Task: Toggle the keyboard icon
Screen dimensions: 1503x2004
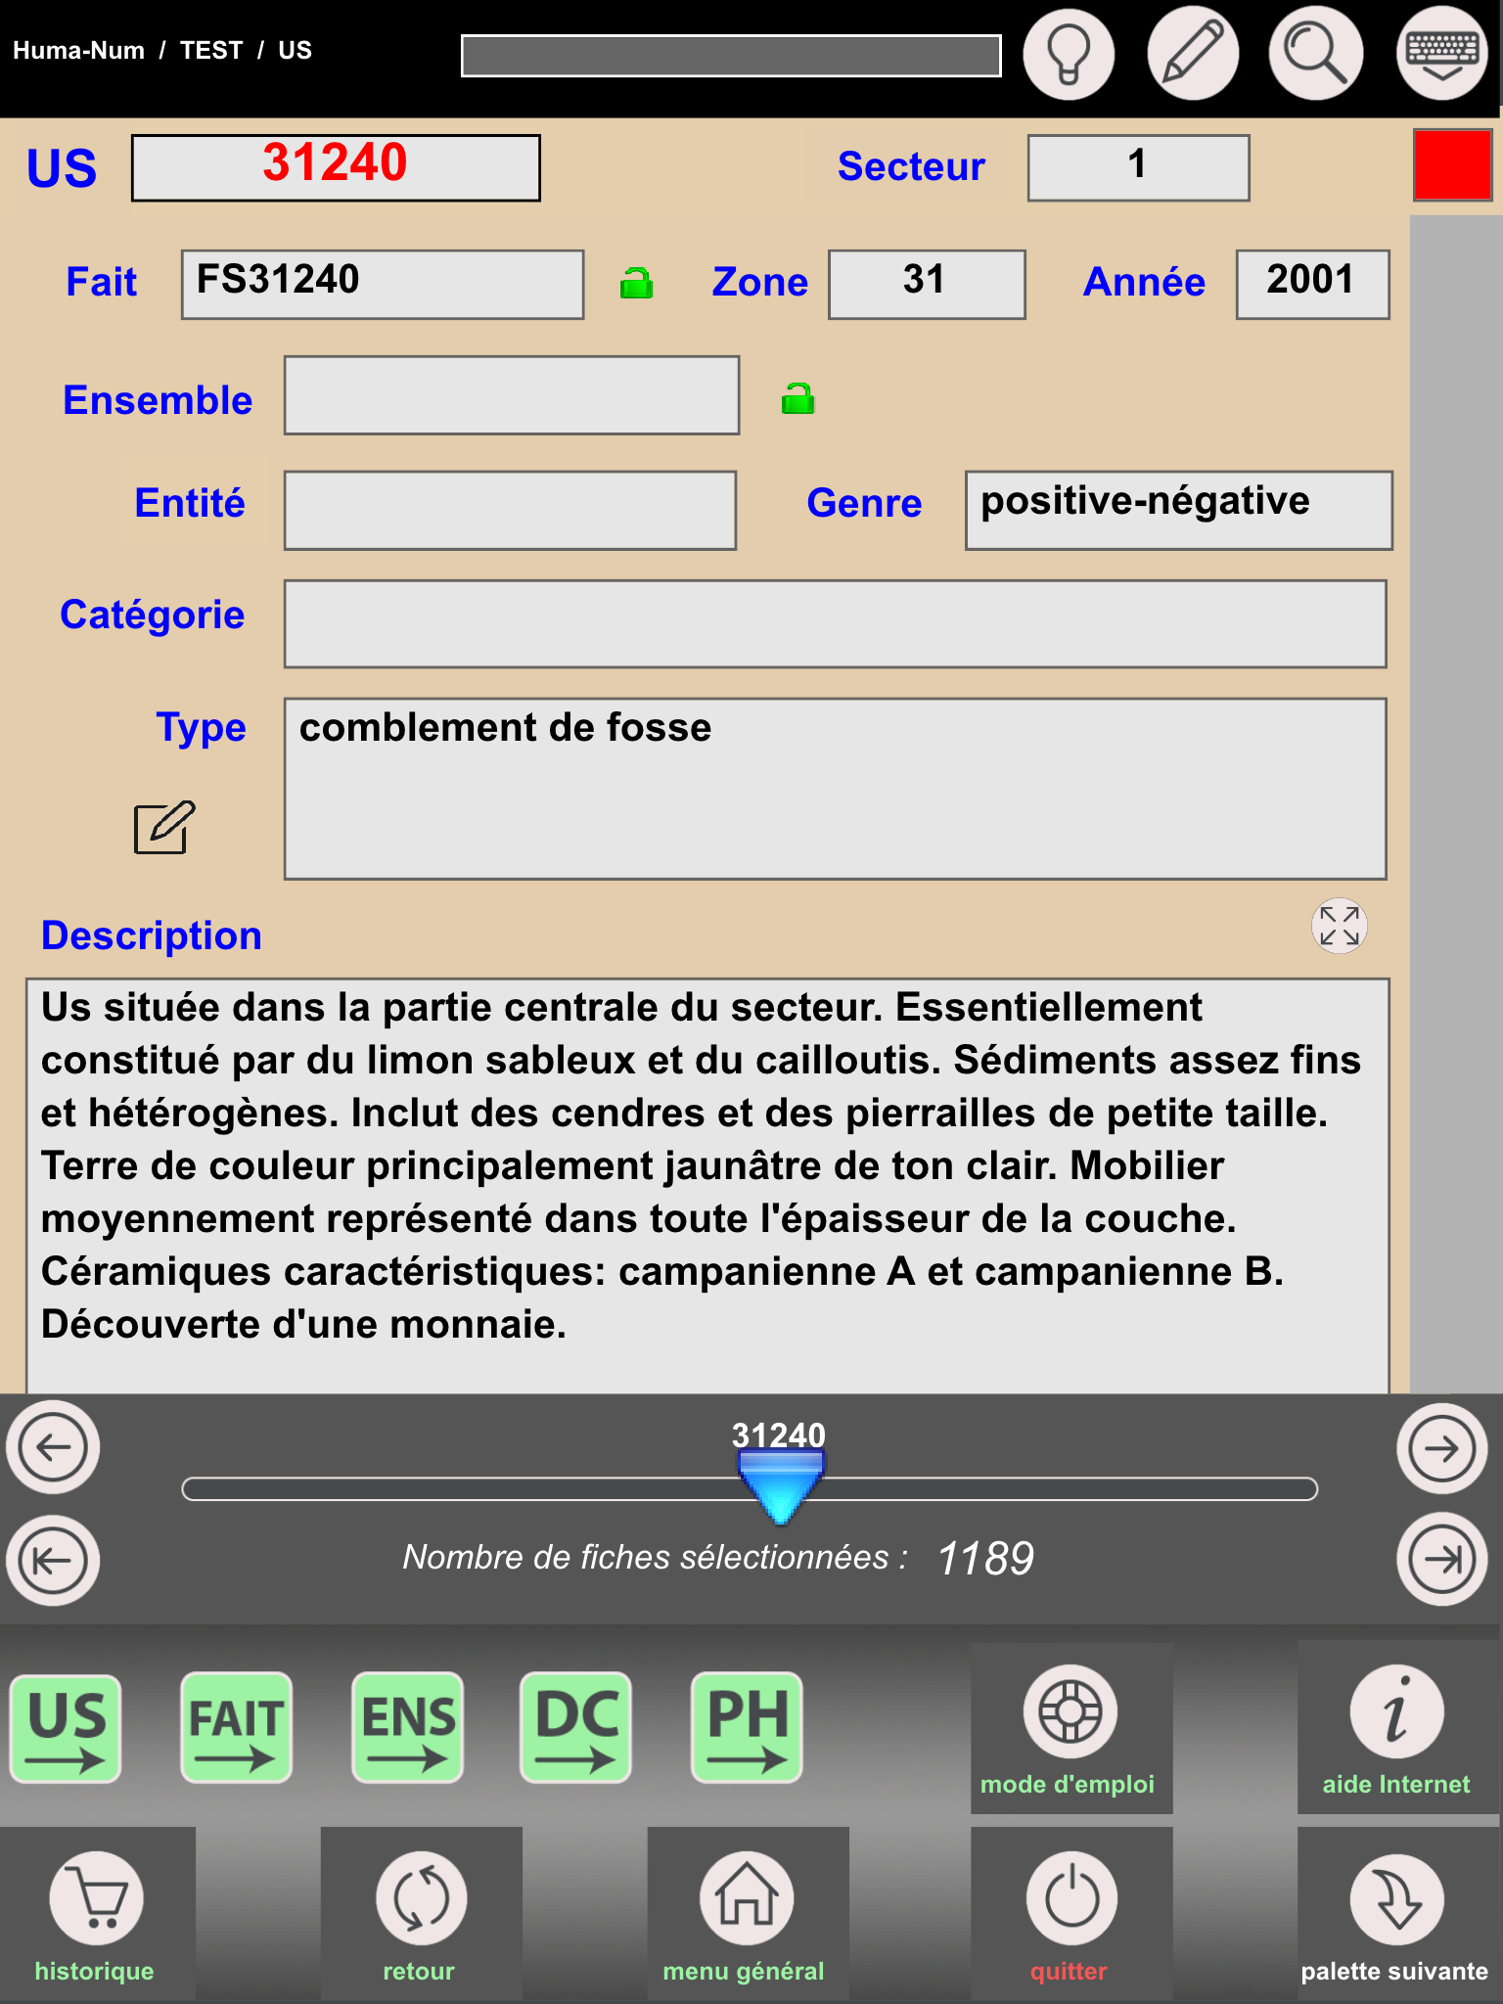Action: pos(1442,54)
